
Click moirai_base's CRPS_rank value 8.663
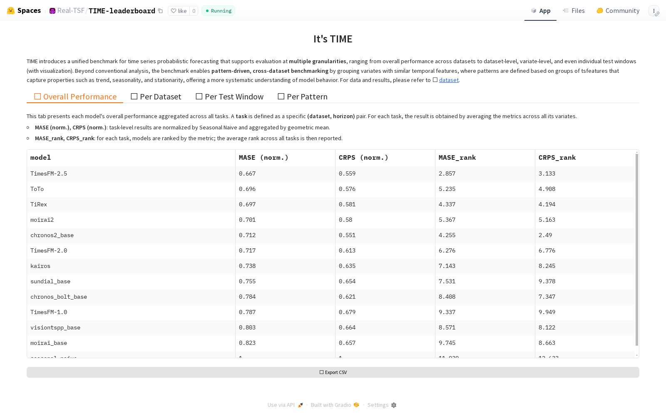[x=585, y=343]
